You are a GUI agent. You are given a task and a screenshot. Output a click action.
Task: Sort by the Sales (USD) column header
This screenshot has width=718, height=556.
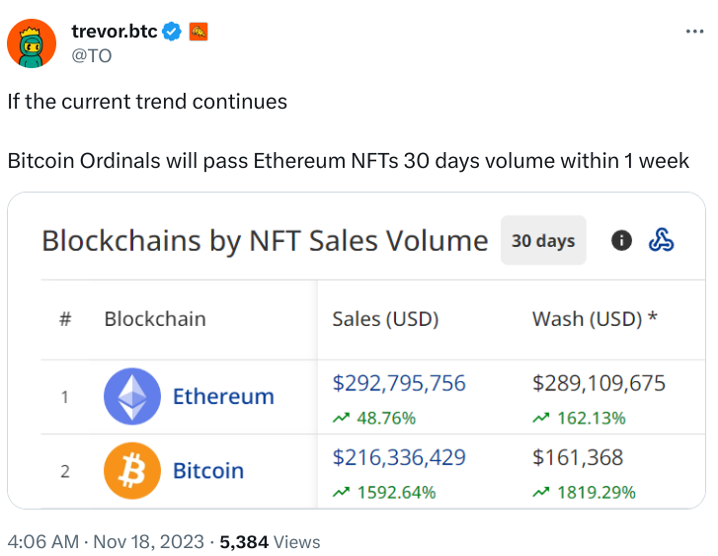coord(385,318)
